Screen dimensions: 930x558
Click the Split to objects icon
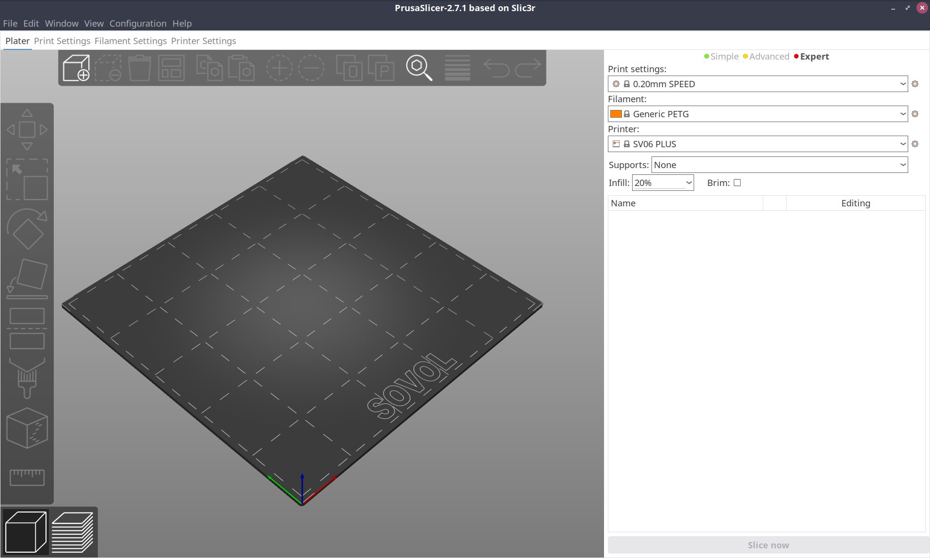[349, 68]
